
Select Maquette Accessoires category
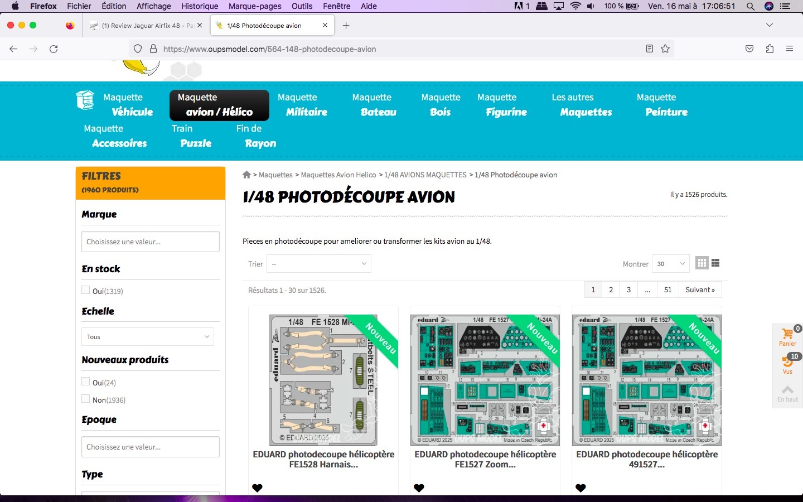[x=115, y=136]
